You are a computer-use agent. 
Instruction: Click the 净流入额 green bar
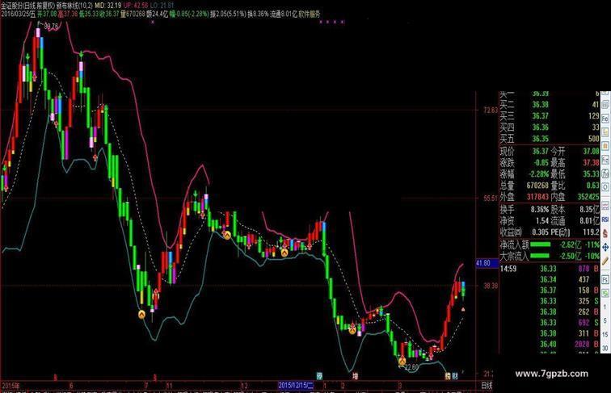click(x=541, y=245)
